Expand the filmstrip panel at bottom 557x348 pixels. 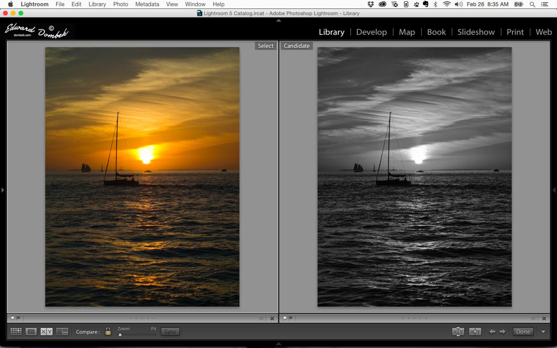point(278,344)
